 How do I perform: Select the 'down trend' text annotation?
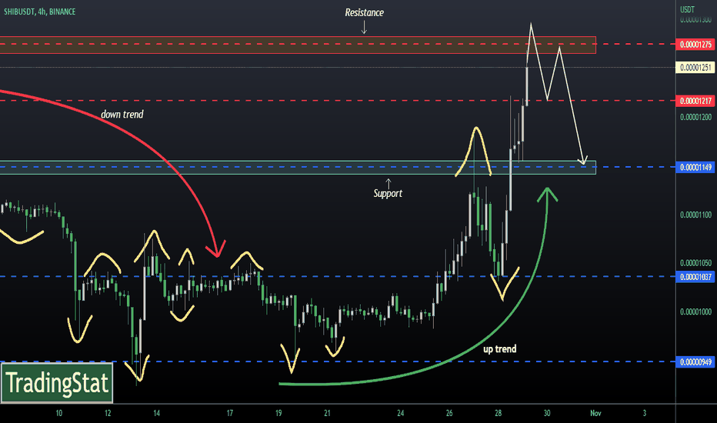[122, 115]
